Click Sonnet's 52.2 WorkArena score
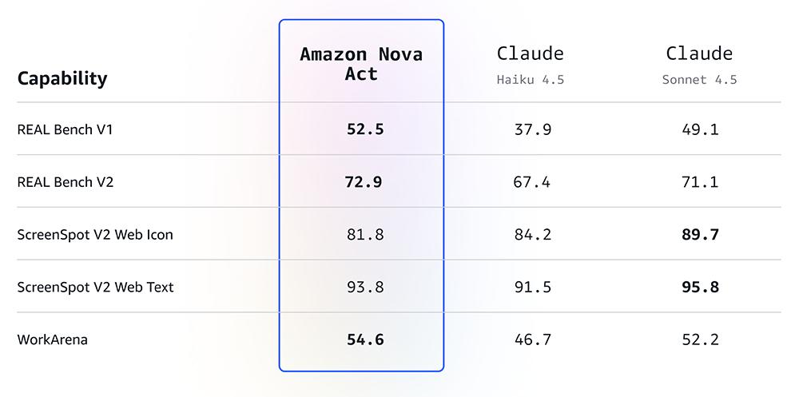The width and height of the screenshot is (799, 397). click(x=699, y=339)
